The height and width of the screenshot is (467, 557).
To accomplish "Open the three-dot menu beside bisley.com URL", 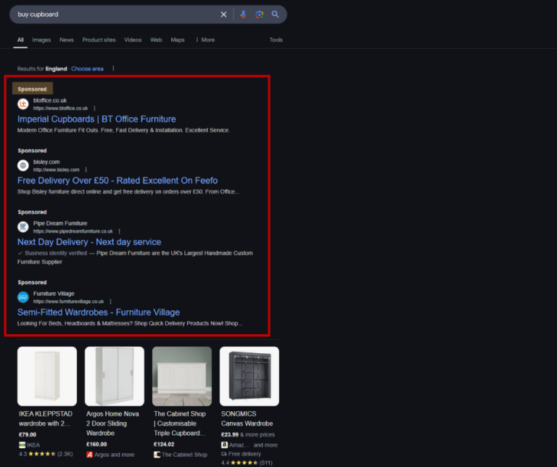I will click(86, 170).
